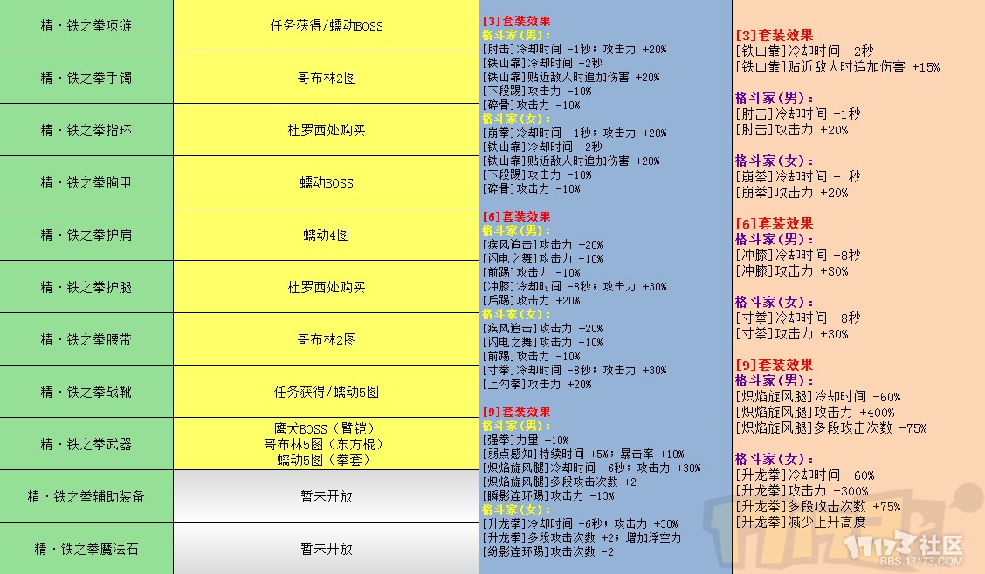The width and height of the screenshot is (985, 574).
Task: Click the 精·铁之拳辅助装备 row label
Action: click(x=86, y=496)
